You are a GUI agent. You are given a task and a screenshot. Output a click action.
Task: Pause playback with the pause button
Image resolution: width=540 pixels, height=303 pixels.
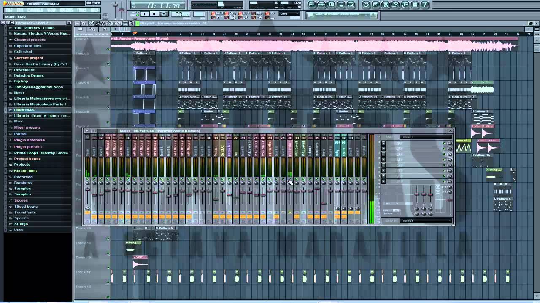[x=145, y=14]
